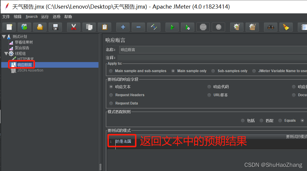Open the Search menu
The height and width of the screenshot is (171, 307).
coord(31,17)
